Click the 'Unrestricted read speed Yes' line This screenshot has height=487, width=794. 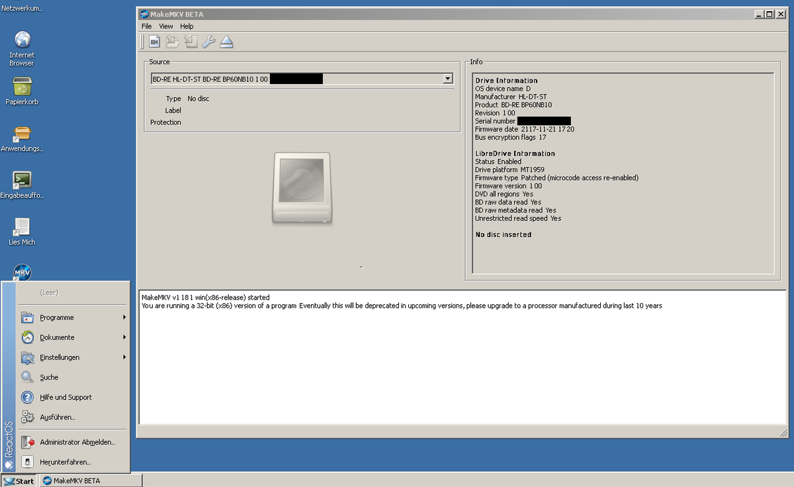tap(518, 218)
